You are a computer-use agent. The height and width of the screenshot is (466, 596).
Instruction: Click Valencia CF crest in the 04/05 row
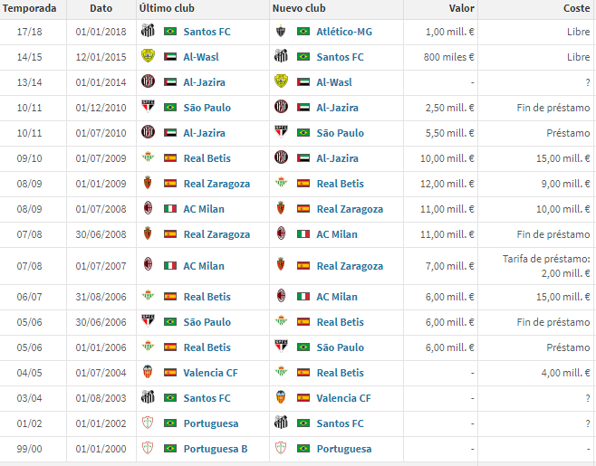148,373
